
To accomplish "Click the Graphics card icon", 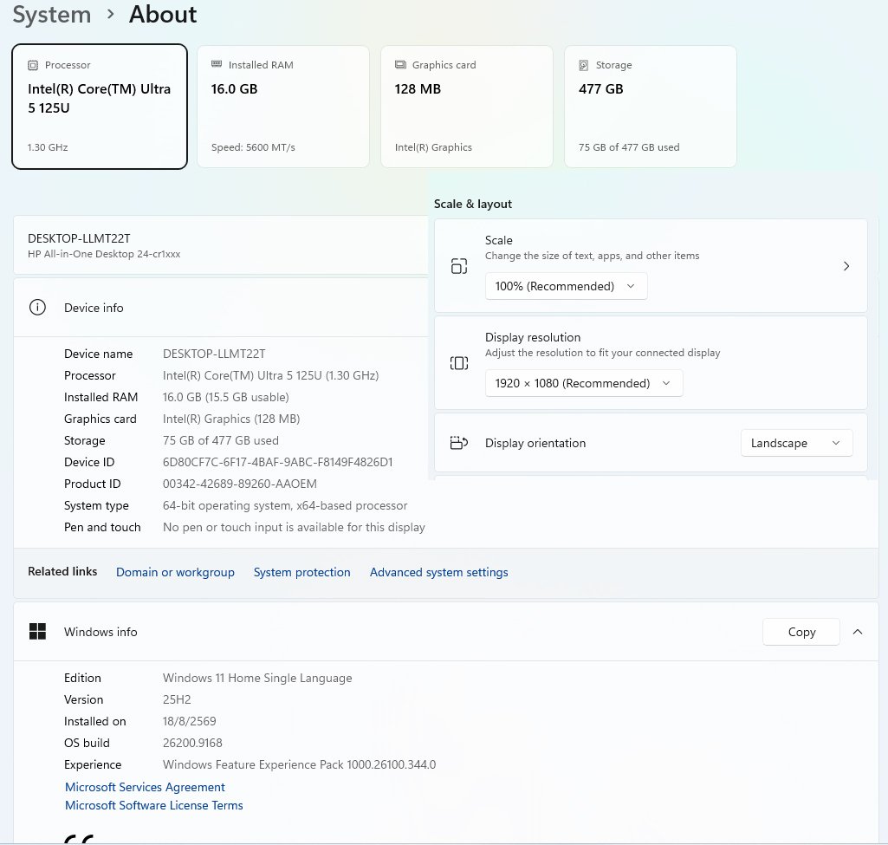I will (400, 64).
